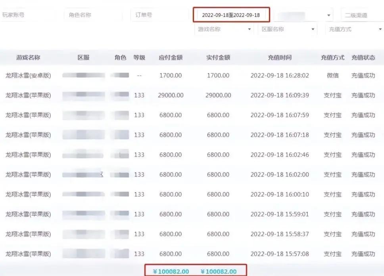
Task: Click the 充值状态 column header
Action: coord(363,57)
